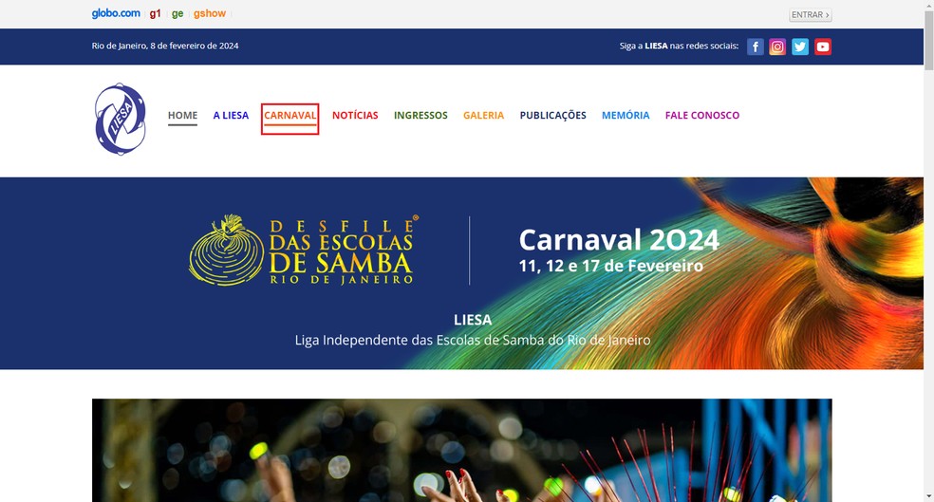Image resolution: width=934 pixels, height=502 pixels.
Task: Select the HOME menu item
Action: click(182, 116)
